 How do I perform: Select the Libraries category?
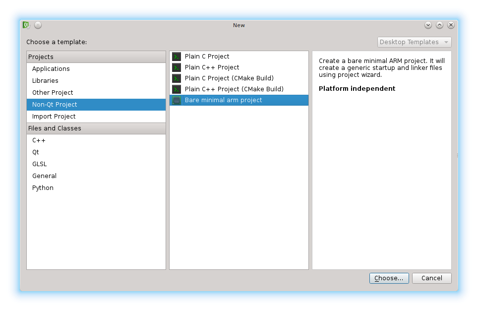[96, 81]
